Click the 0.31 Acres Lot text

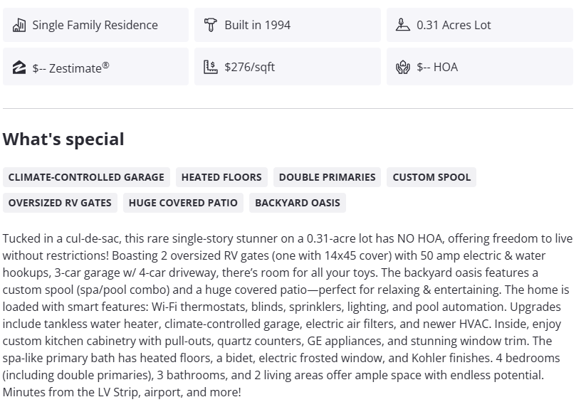(x=454, y=25)
